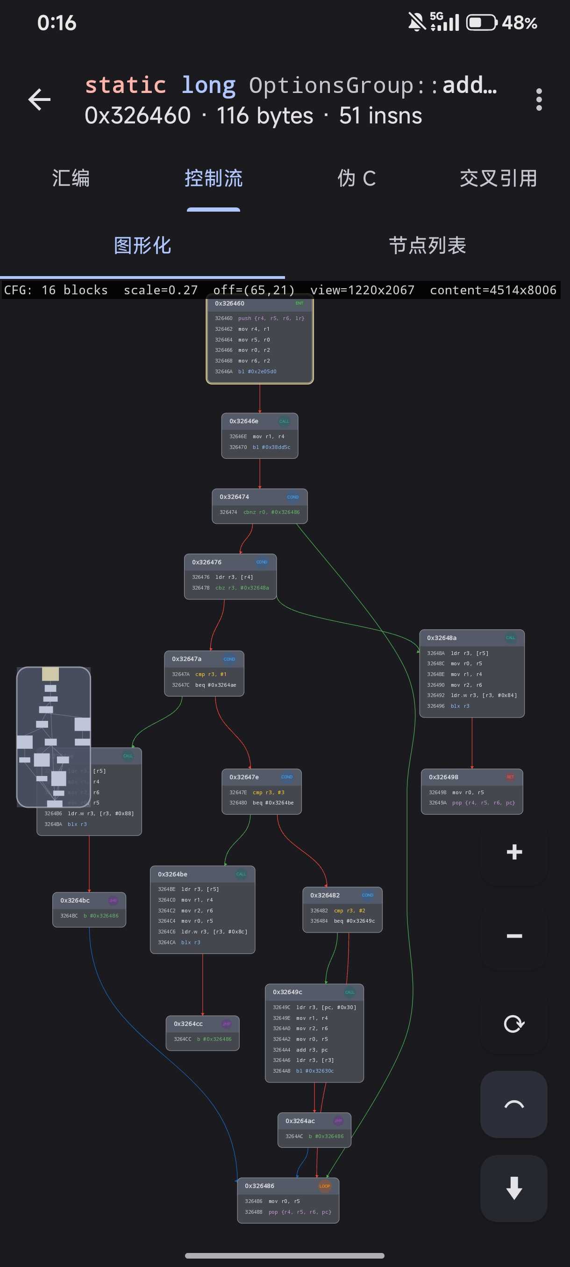Select block 0x326482
The width and height of the screenshot is (570, 1267).
pos(342,910)
